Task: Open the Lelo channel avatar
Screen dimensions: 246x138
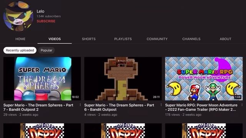Action: 18,16
